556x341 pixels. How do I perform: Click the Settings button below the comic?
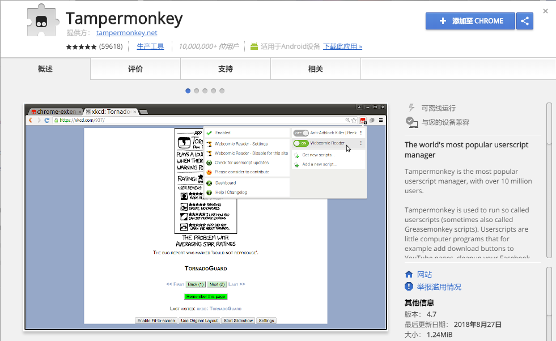pos(266,321)
